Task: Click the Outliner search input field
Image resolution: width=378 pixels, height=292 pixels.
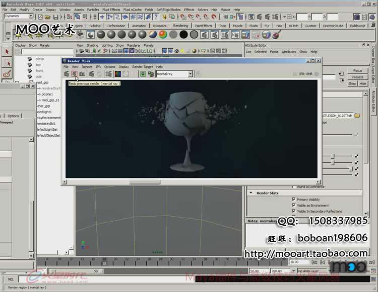Action: click(47, 52)
